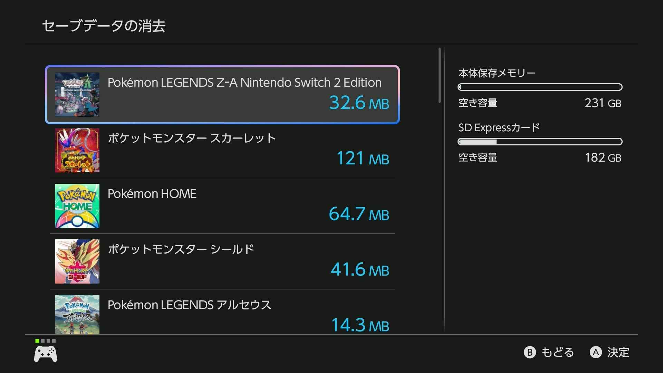Click the Pokémon LEGENDS Z-A game icon
Viewport: 663px width, 373px height.
pyautogui.click(x=77, y=94)
